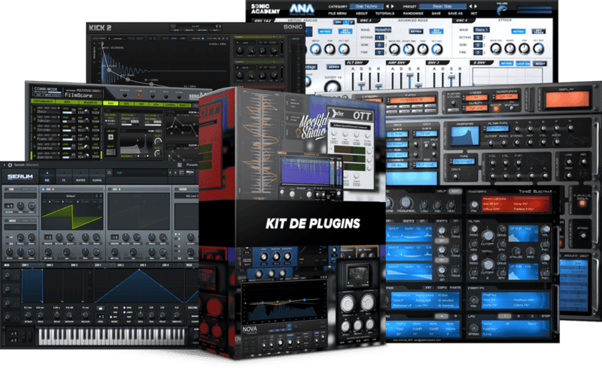The width and height of the screenshot is (602, 368).
Task: Click Serum envelope ATTACK knob
Action: pos(28,315)
